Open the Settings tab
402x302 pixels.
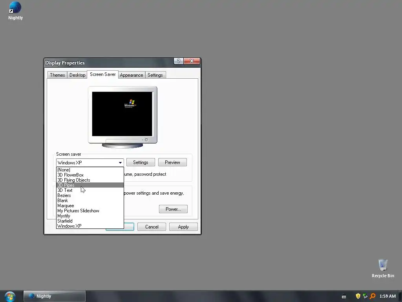155,75
